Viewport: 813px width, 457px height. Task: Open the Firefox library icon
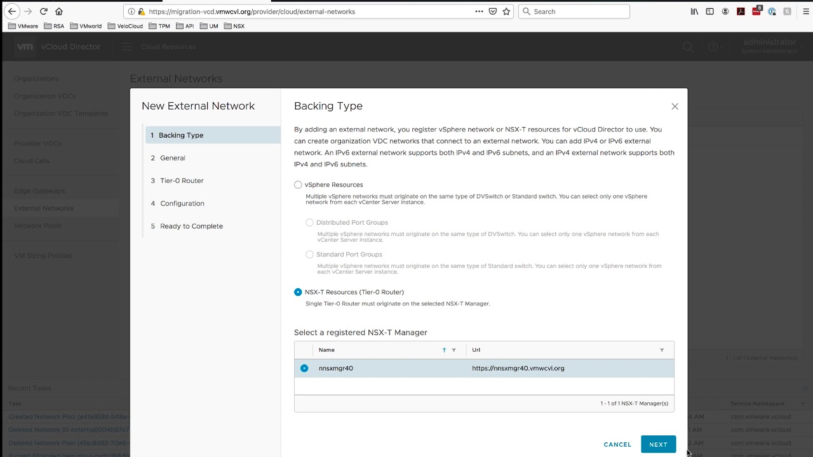(695, 11)
